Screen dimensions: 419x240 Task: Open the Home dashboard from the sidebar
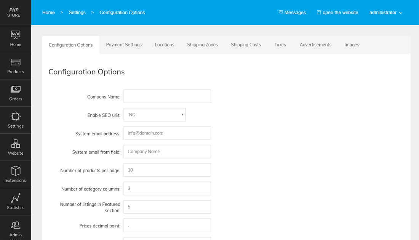(x=15, y=38)
